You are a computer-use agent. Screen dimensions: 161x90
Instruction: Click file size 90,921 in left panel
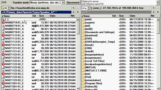coord(45,29)
